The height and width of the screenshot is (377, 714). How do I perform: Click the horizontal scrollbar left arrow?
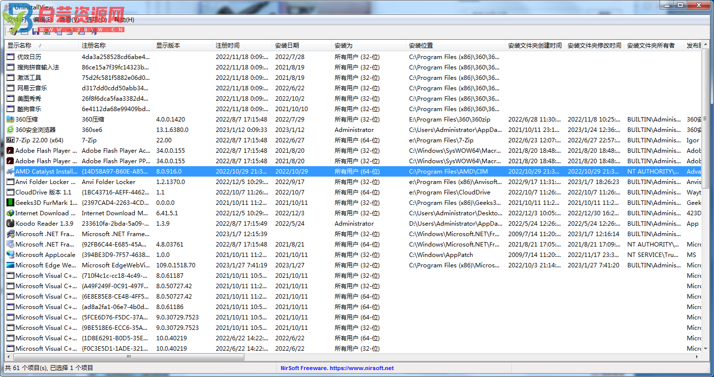9,357
